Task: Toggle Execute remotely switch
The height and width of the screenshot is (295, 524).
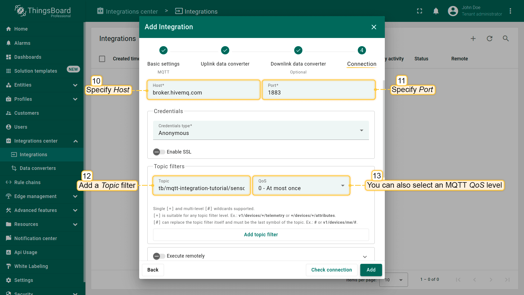Action: pos(159,256)
